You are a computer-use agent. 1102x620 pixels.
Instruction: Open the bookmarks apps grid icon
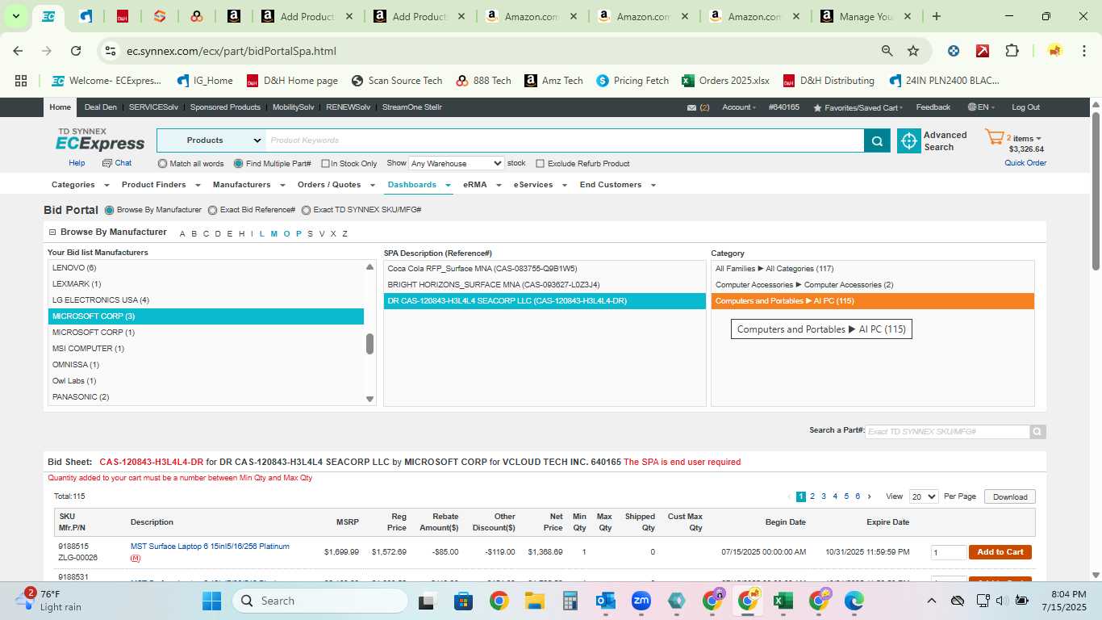tap(21, 81)
